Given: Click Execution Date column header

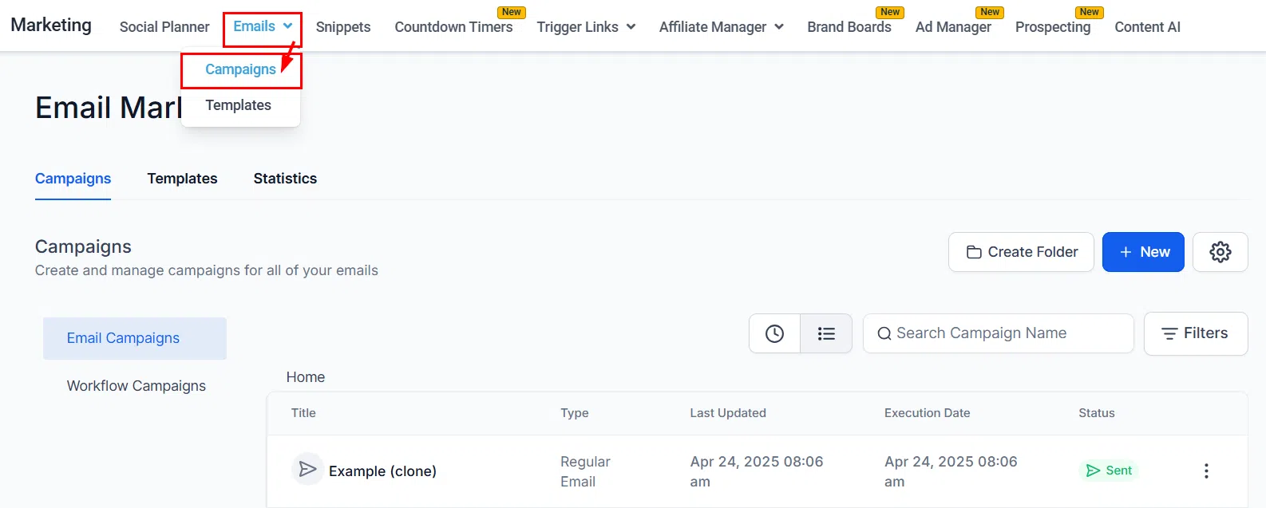Looking at the screenshot, I should coord(928,413).
